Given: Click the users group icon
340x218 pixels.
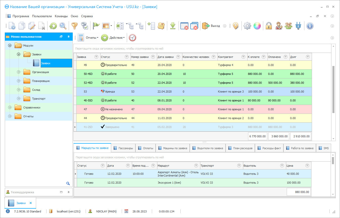Looking at the screenshot, I should tap(288, 26).
